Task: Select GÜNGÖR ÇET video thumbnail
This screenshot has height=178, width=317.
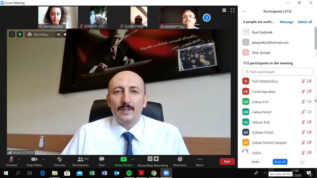Action: pos(99,17)
